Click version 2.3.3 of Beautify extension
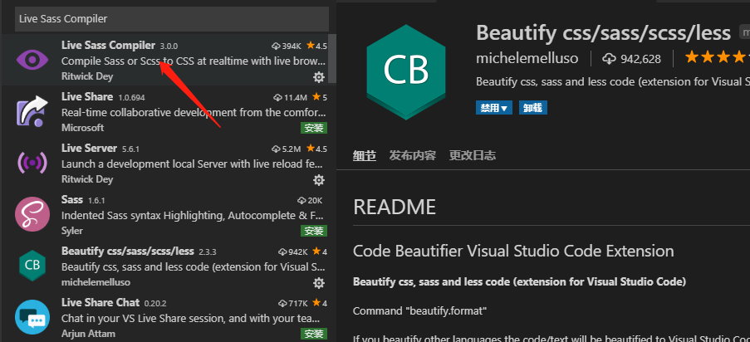The height and width of the screenshot is (342, 750). pyautogui.click(x=208, y=252)
